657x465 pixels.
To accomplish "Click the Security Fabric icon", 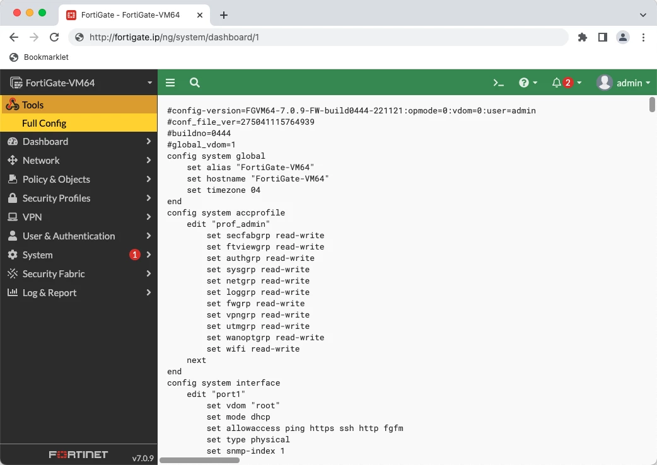I will click(13, 273).
